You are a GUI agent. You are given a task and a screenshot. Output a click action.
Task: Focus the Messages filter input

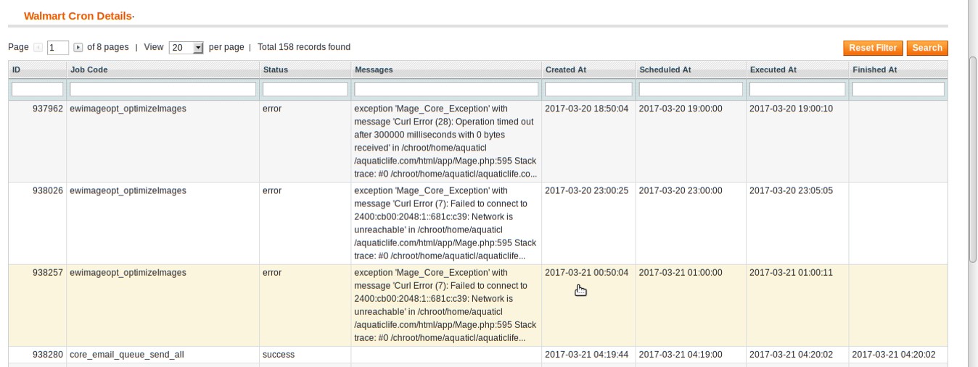(446, 89)
